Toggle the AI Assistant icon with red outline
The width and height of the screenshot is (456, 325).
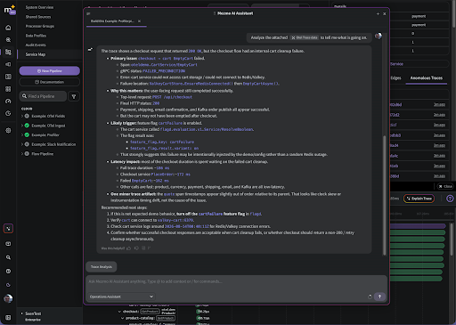8,229
